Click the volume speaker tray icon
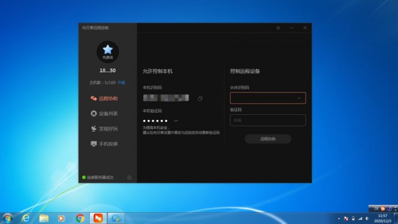 tap(367, 218)
